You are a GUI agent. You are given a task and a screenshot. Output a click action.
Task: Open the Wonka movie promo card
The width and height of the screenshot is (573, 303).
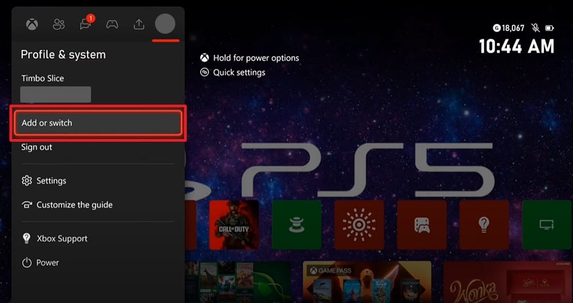[508, 282]
